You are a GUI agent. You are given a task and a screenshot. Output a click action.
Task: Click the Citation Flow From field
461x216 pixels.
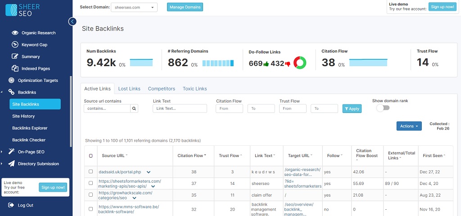click(x=229, y=108)
